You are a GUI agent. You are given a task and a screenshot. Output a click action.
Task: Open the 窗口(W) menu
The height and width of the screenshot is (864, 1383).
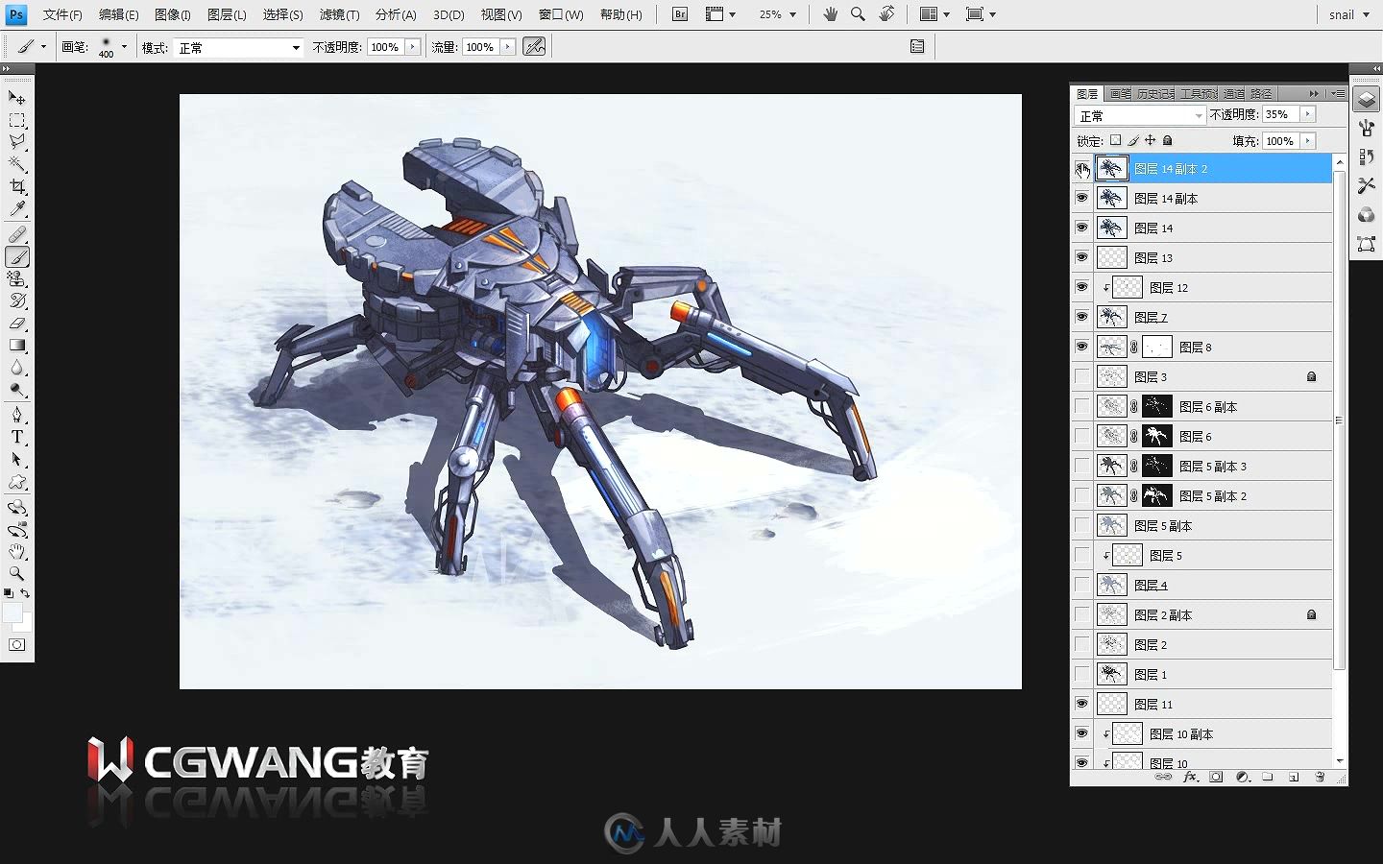click(561, 14)
